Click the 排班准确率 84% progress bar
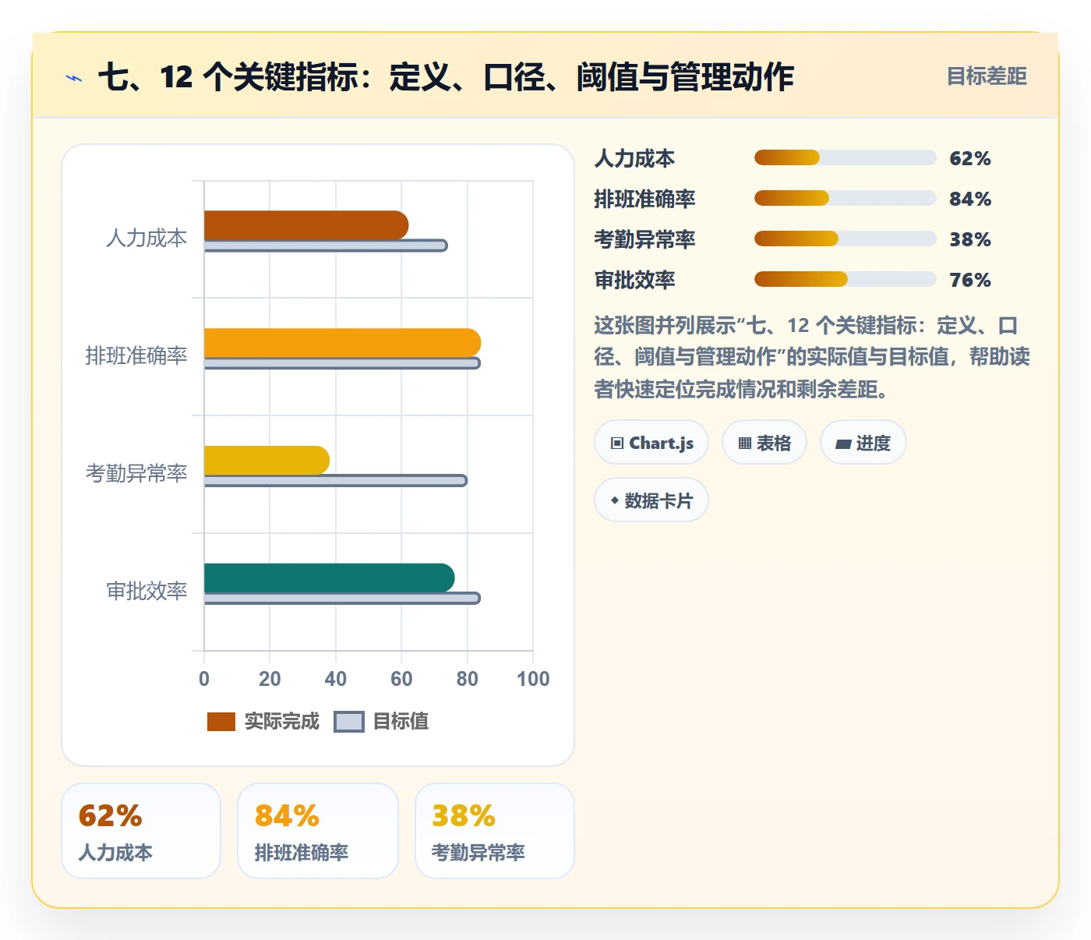Image resolution: width=1091 pixels, height=940 pixels. (x=845, y=198)
